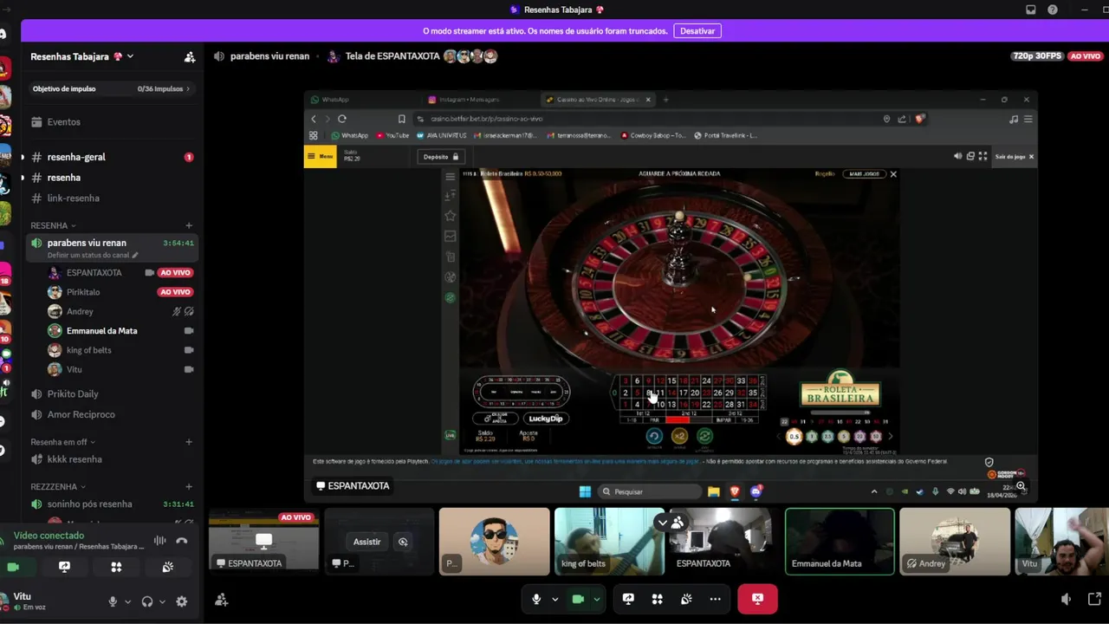Screen dimensions: 1109x624
Task: Select the Emmanuel da Mata video tile
Action: tap(840, 542)
